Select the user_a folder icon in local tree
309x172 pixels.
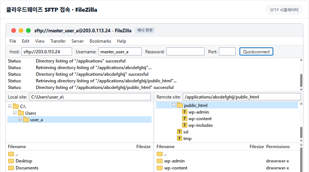(26, 119)
